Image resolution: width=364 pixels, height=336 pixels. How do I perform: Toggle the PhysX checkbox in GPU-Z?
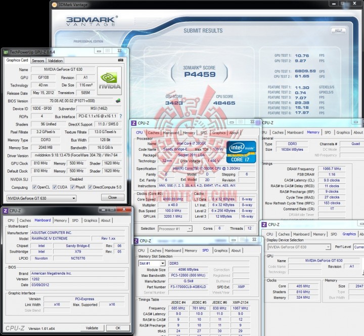click(x=72, y=187)
